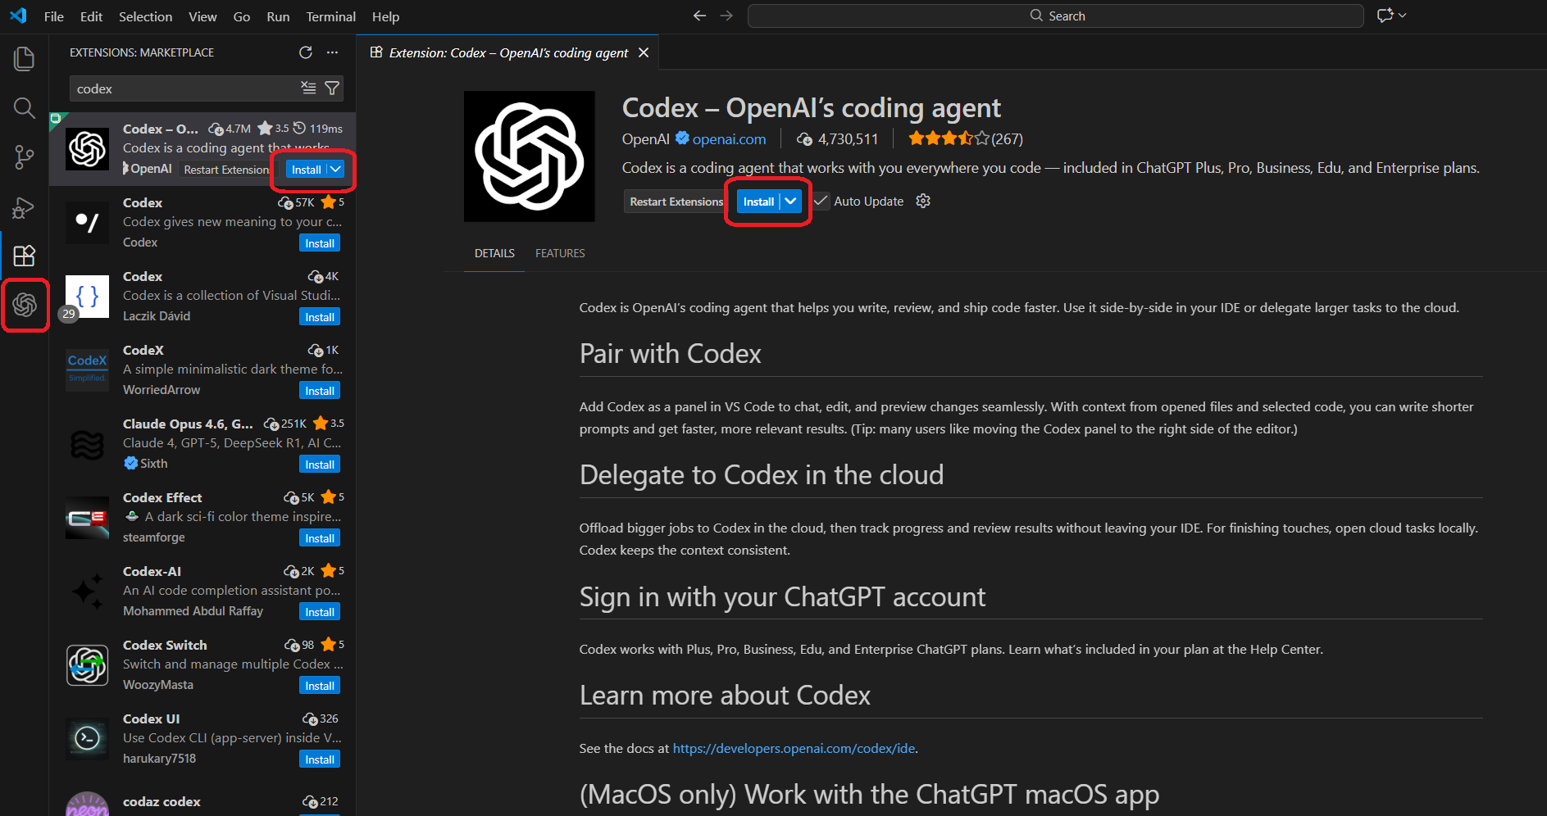Image resolution: width=1547 pixels, height=816 pixels.
Task: Install the Claude Opus 4.6 extension by Sixth
Action: (x=320, y=465)
